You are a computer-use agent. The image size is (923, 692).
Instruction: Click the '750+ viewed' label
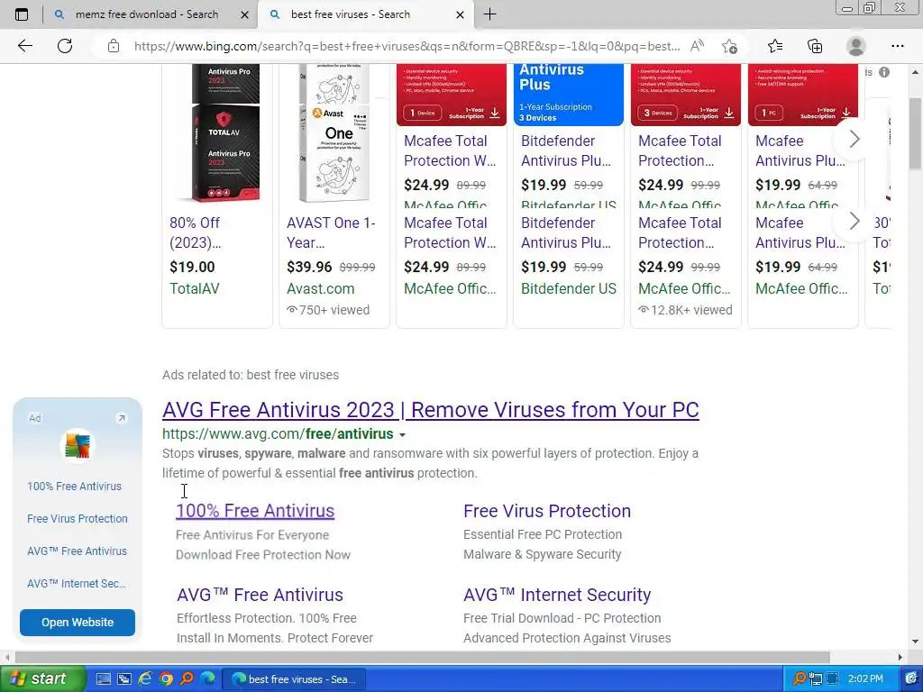(328, 310)
